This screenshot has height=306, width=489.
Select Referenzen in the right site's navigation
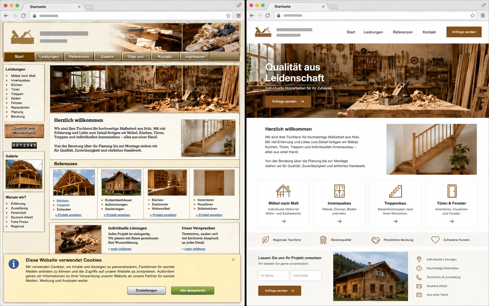tap(403, 32)
